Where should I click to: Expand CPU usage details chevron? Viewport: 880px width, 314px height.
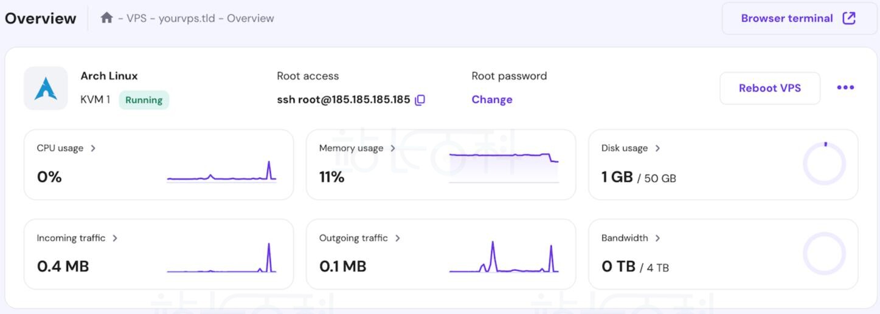(x=93, y=148)
